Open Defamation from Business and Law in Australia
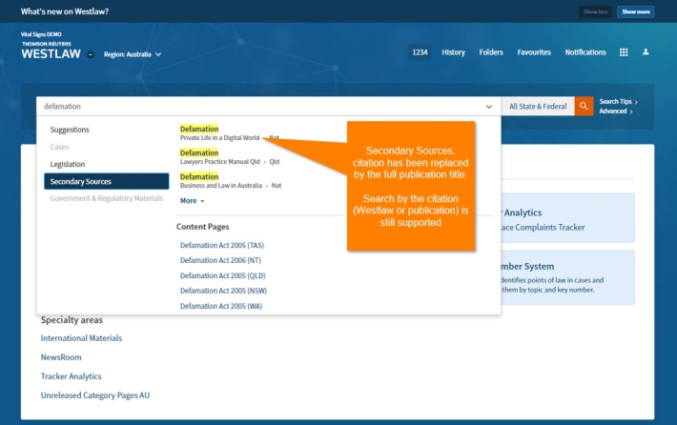The width and height of the screenshot is (677, 425). 199,176
